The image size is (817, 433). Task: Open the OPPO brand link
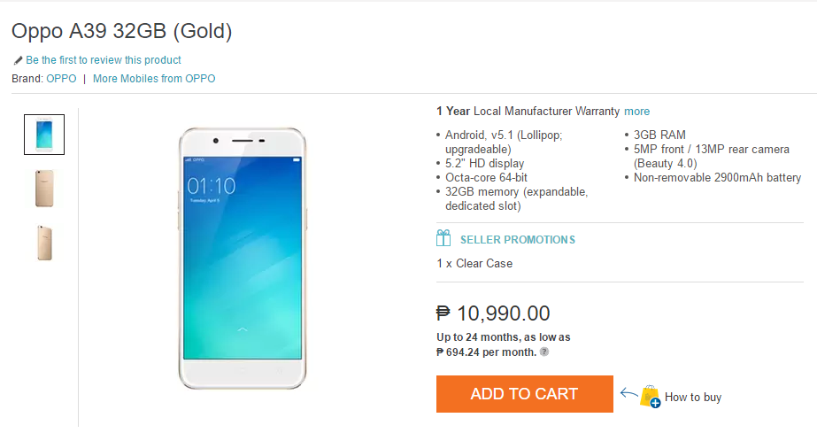[60, 79]
